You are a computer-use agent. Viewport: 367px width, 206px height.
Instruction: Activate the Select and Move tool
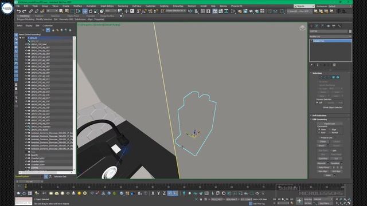(x=85, y=11)
